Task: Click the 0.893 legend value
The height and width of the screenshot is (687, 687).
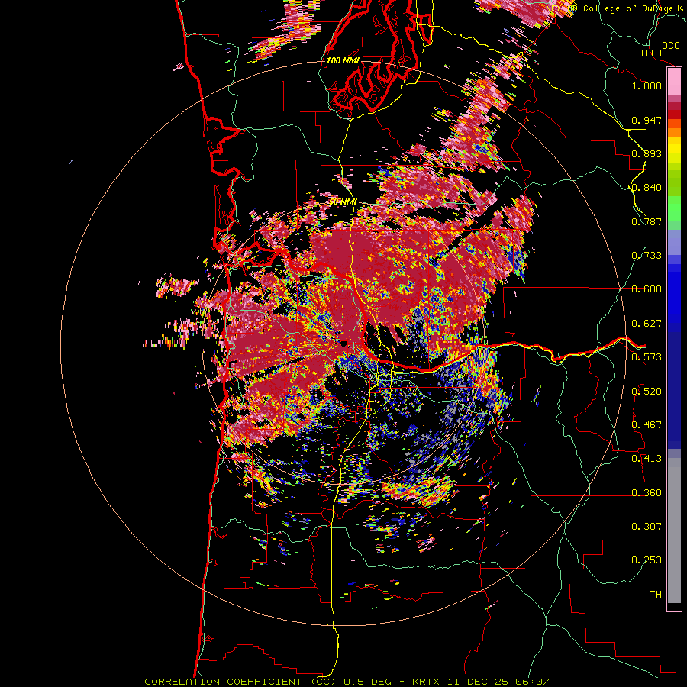Action: tap(647, 153)
